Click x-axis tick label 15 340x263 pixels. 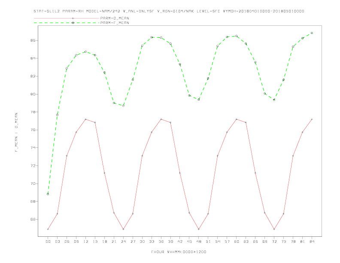click(95, 242)
